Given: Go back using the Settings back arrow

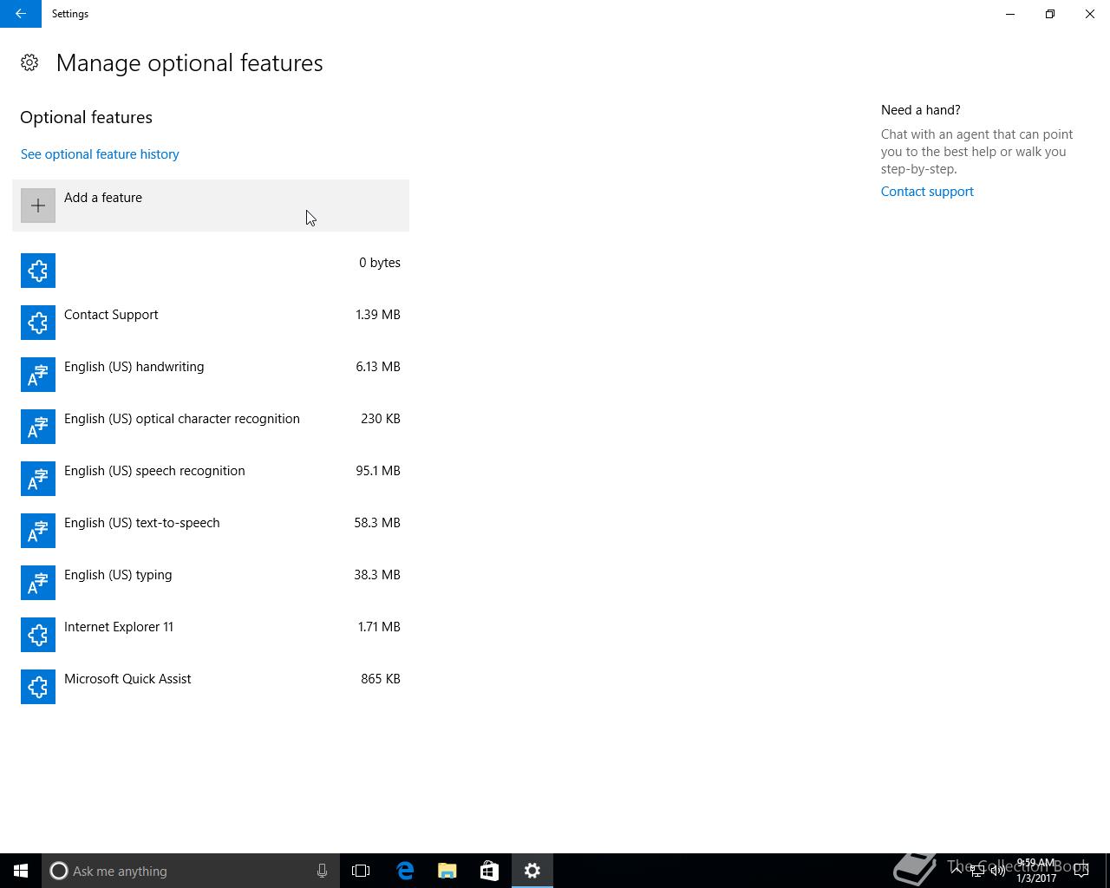Looking at the screenshot, I should 21,14.
